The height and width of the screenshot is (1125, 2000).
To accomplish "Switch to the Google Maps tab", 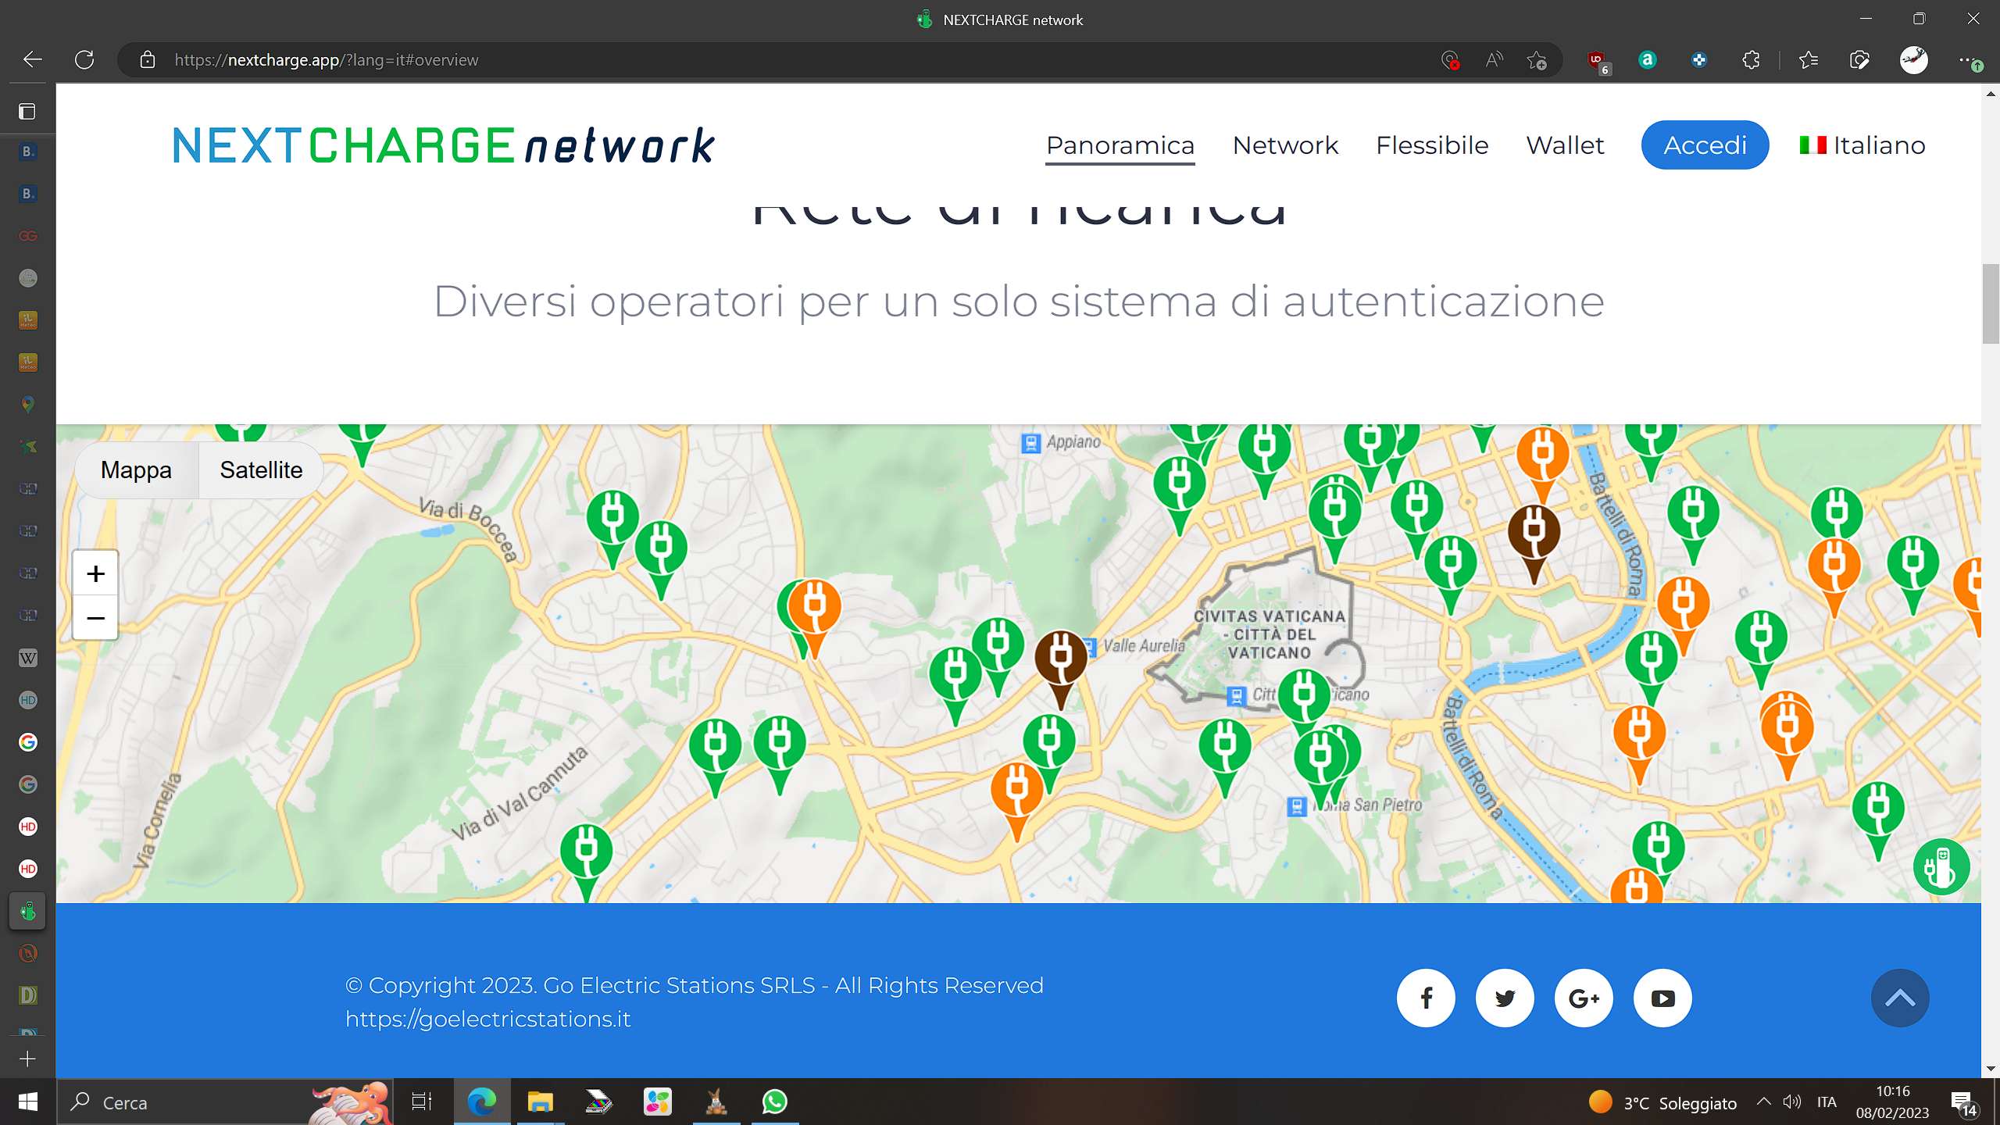I will click(x=28, y=405).
